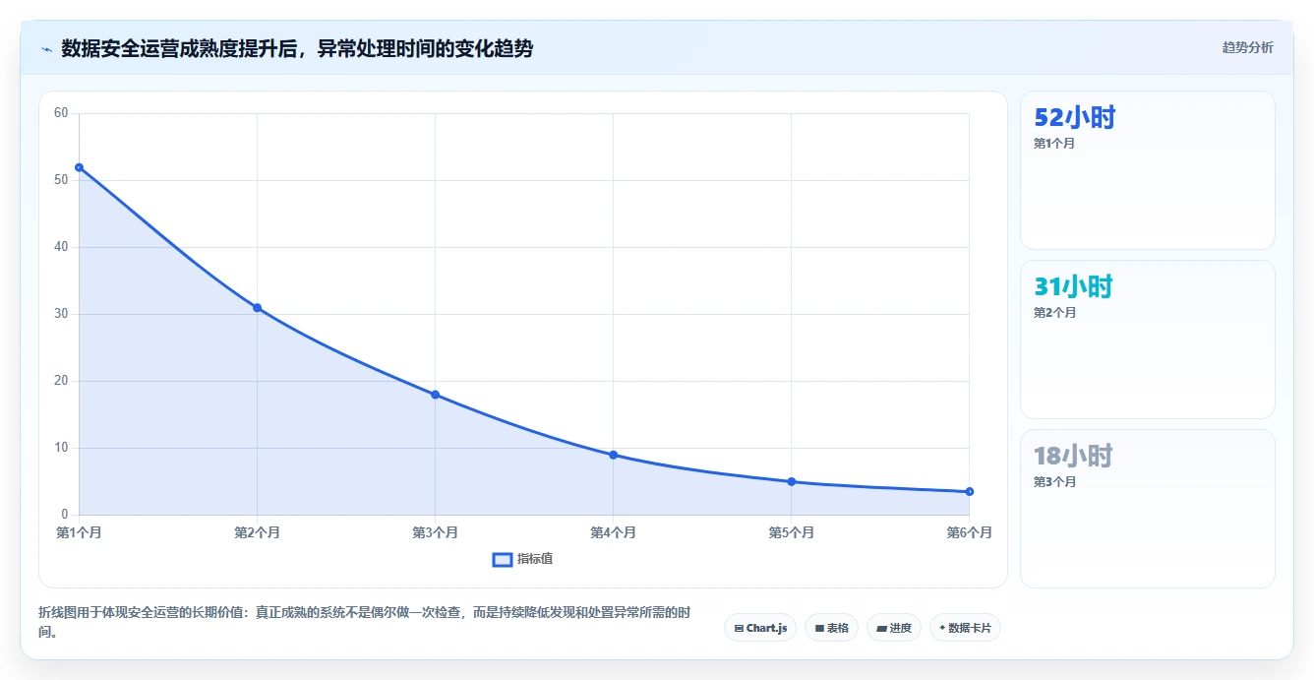Open the 31小时 data card
Screen dimensions: 1314x680
[1147, 340]
